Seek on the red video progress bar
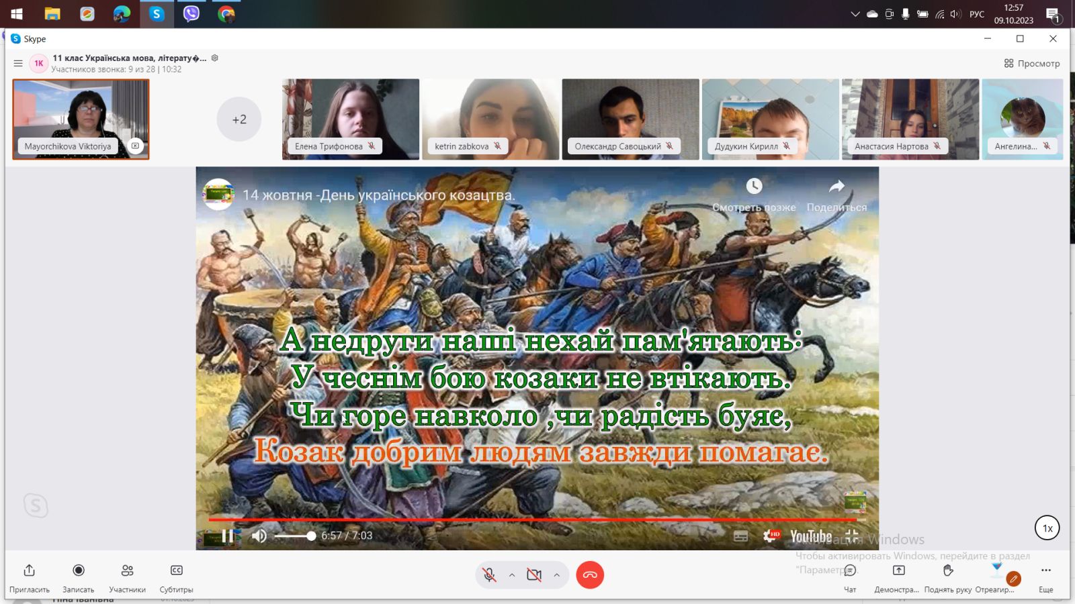The image size is (1075, 604). coord(537,519)
